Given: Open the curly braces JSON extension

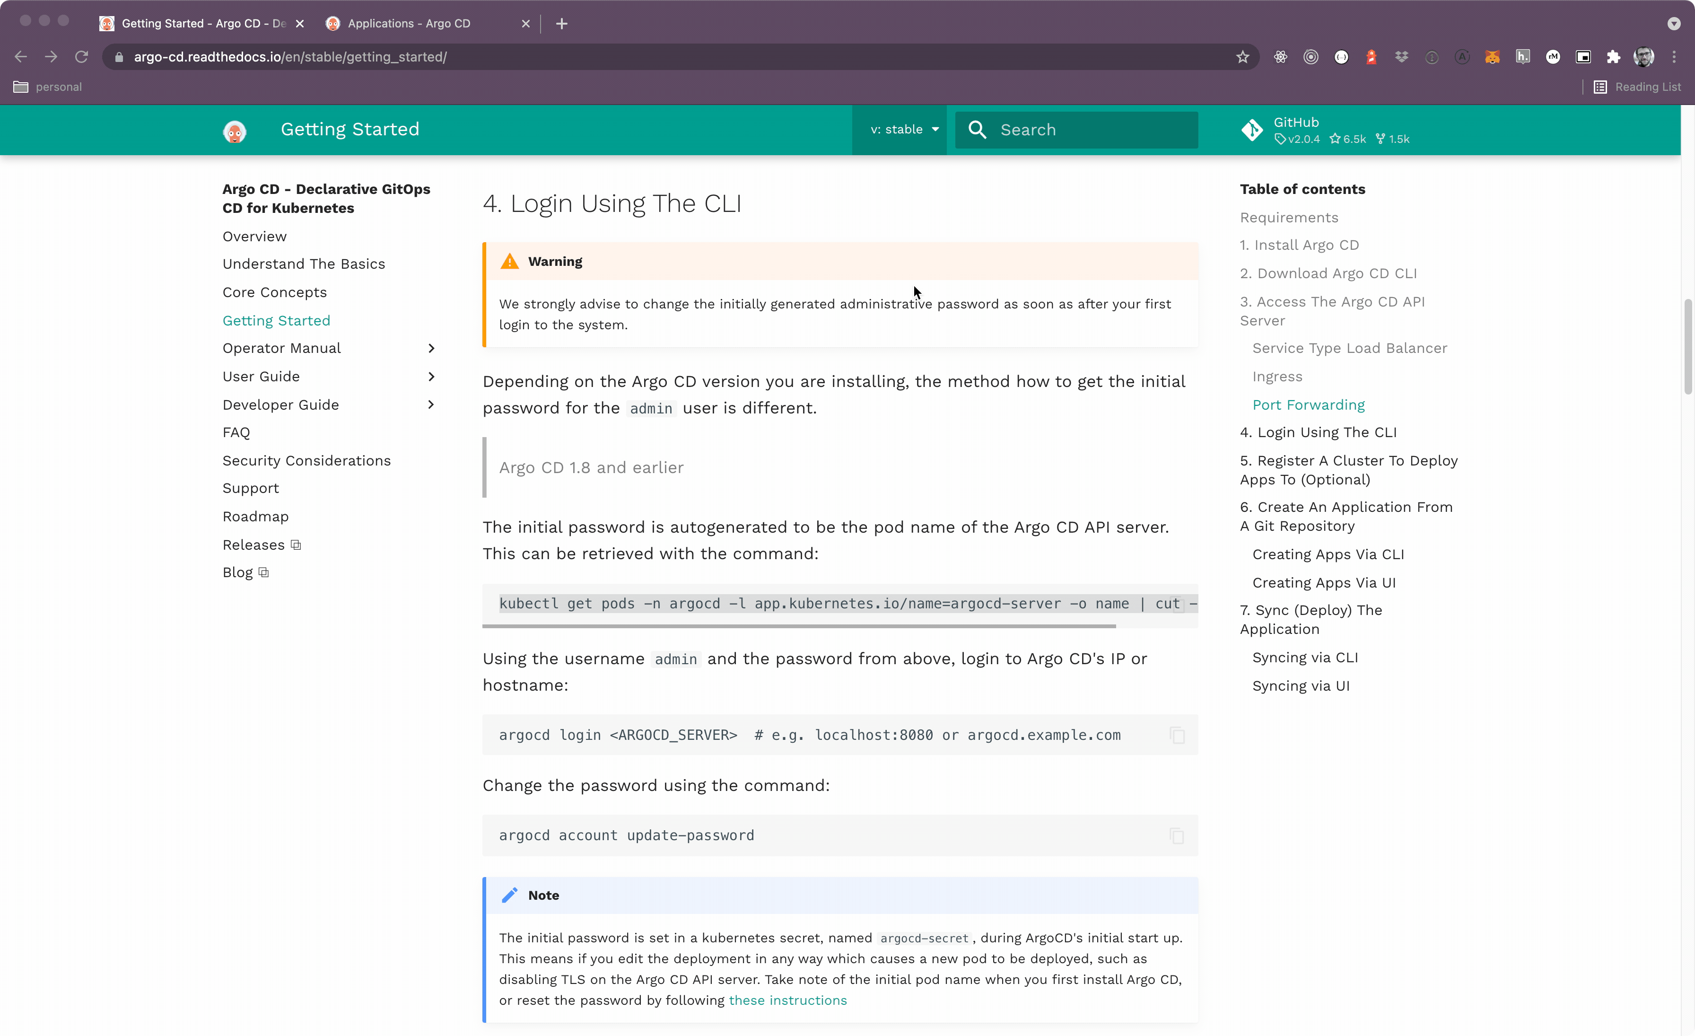Looking at the screenshot, I should pos(1341,57).
